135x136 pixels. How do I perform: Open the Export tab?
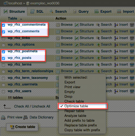point(103,11)
